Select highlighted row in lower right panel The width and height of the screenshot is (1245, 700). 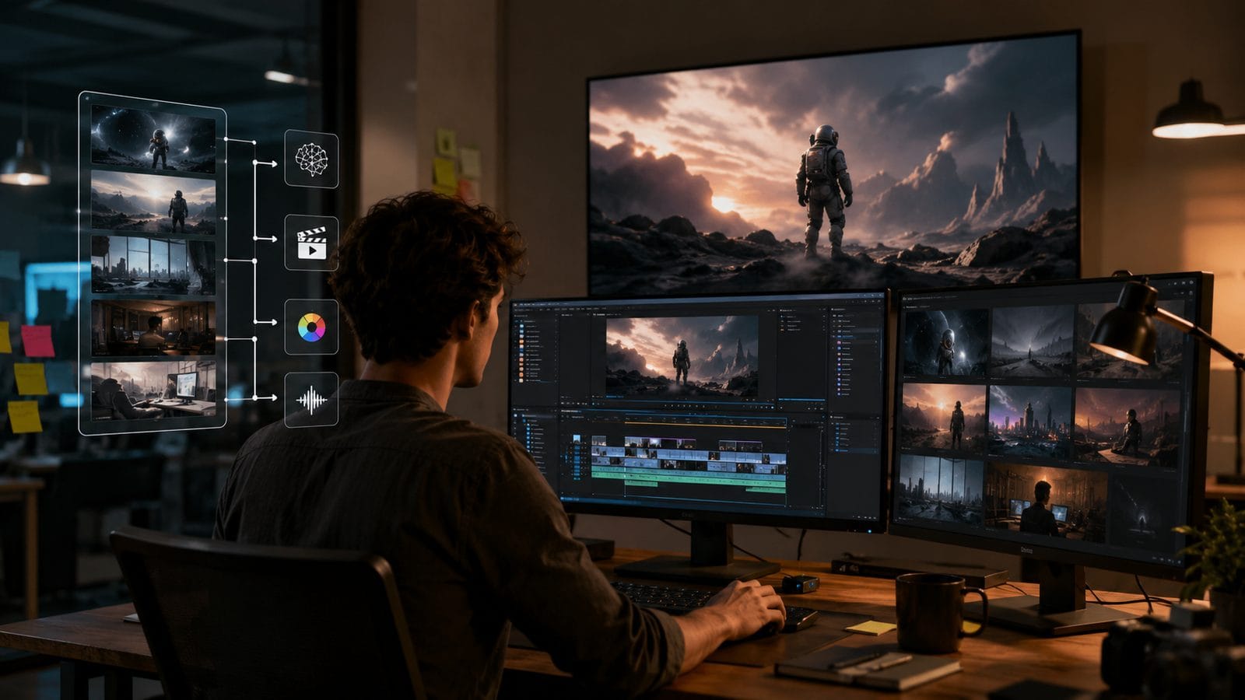point(855,450)
